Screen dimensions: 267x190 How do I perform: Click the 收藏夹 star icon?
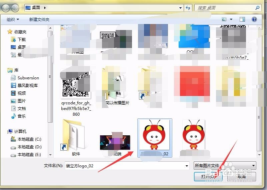click(10, 32)
